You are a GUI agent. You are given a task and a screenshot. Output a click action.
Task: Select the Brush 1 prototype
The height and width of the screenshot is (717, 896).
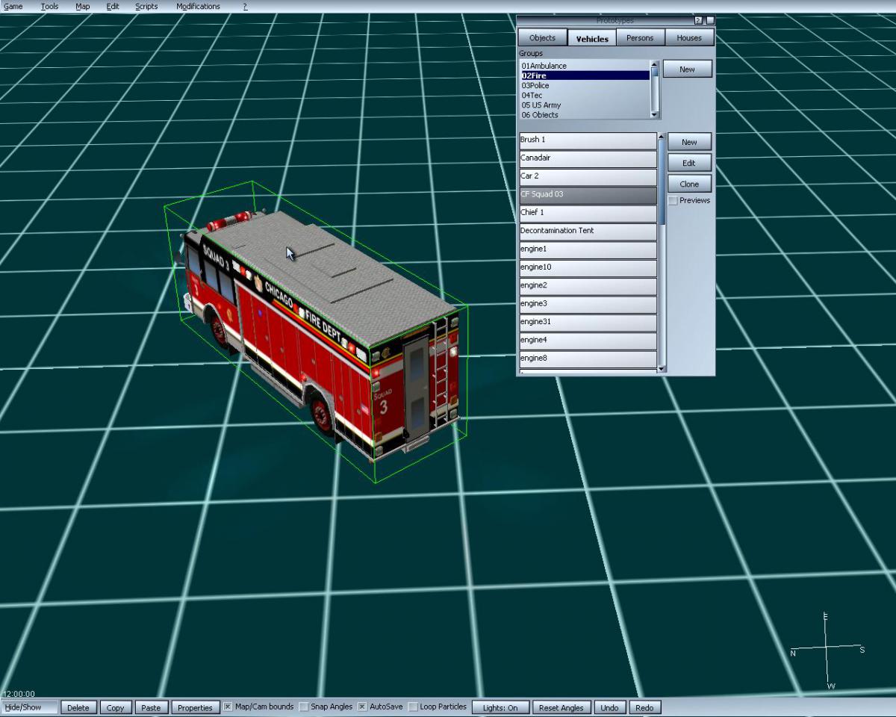[x=588, y=140]
